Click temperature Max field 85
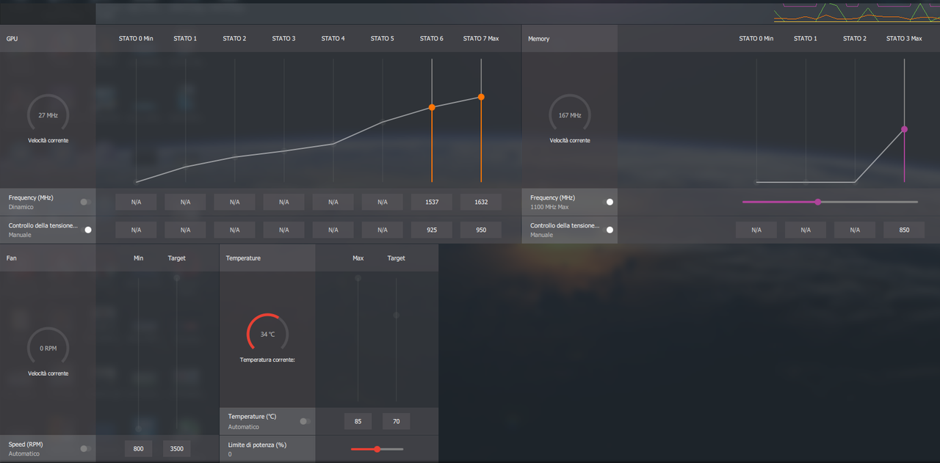 point(358,421)
